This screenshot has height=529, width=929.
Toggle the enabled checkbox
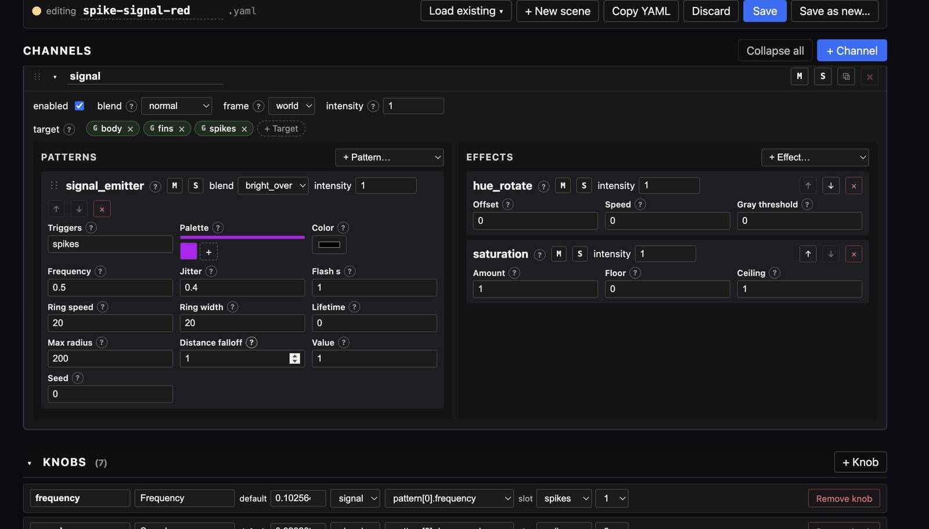[x=80, y=106]
